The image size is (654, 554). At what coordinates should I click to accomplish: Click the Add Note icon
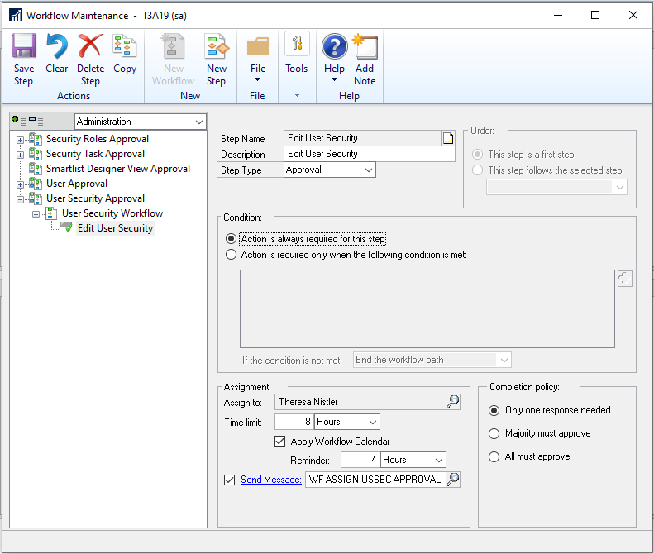pos(365,45)
